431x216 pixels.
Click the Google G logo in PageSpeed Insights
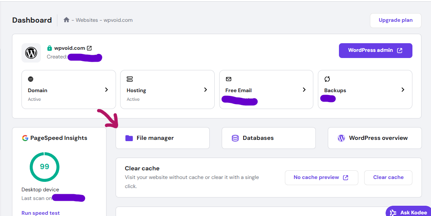pos(25,138)
